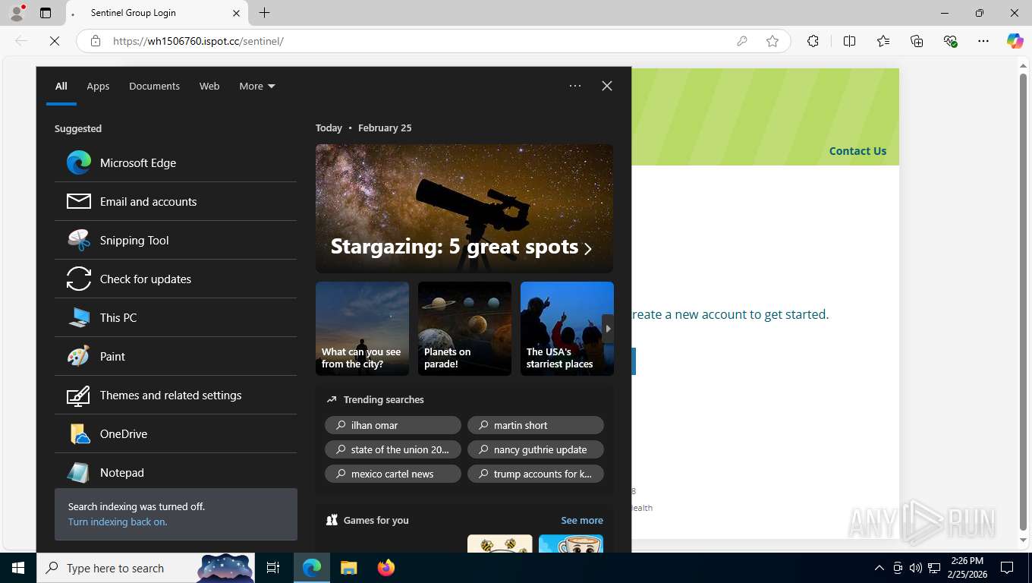
Task: Open Stargazing: 5 great spots story
Action: coord(464,209)
